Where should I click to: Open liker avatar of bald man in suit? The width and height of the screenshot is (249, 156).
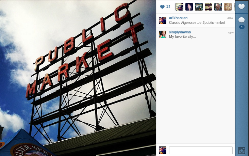point(218,7)
